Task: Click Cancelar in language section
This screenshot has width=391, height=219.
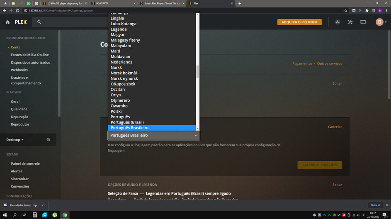Action: coord(335,127)
